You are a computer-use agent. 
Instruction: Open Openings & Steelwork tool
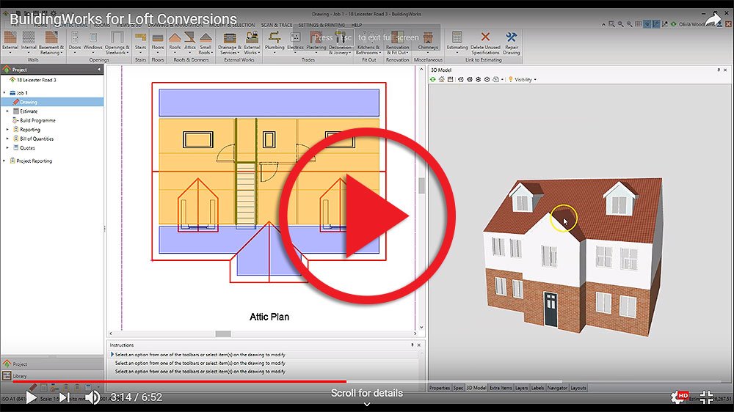[117, 42]
